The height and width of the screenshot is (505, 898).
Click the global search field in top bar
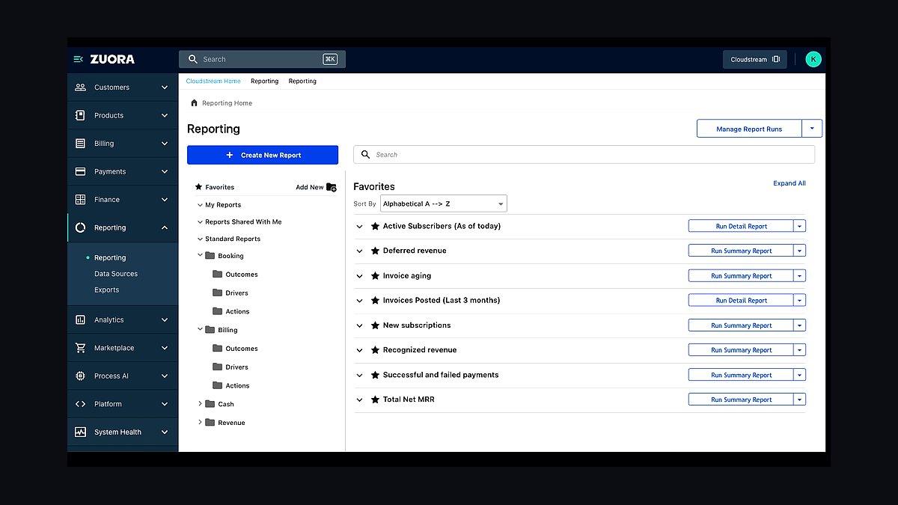pyautogui.click(x=262, y=59)
